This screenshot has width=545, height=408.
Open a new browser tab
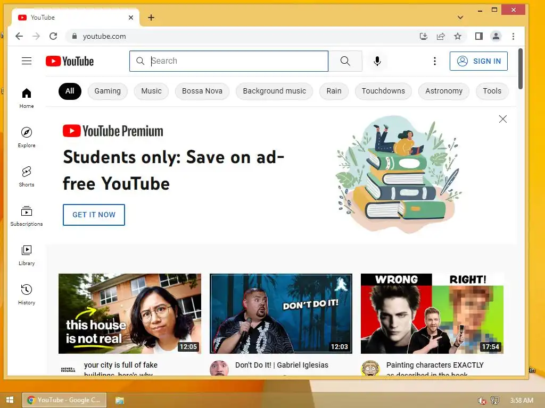coord(151,18)
